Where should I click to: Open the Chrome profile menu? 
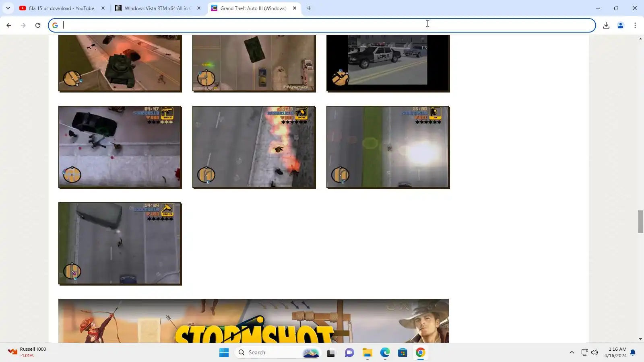pos(621,25)
